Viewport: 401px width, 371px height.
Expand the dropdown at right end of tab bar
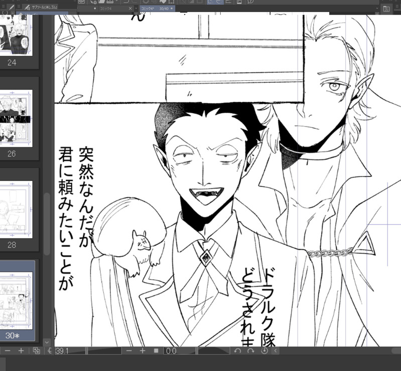point(377,9)
